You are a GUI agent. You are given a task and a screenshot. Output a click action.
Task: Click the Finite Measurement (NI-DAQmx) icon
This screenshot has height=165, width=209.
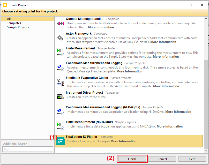pos(61,126)
